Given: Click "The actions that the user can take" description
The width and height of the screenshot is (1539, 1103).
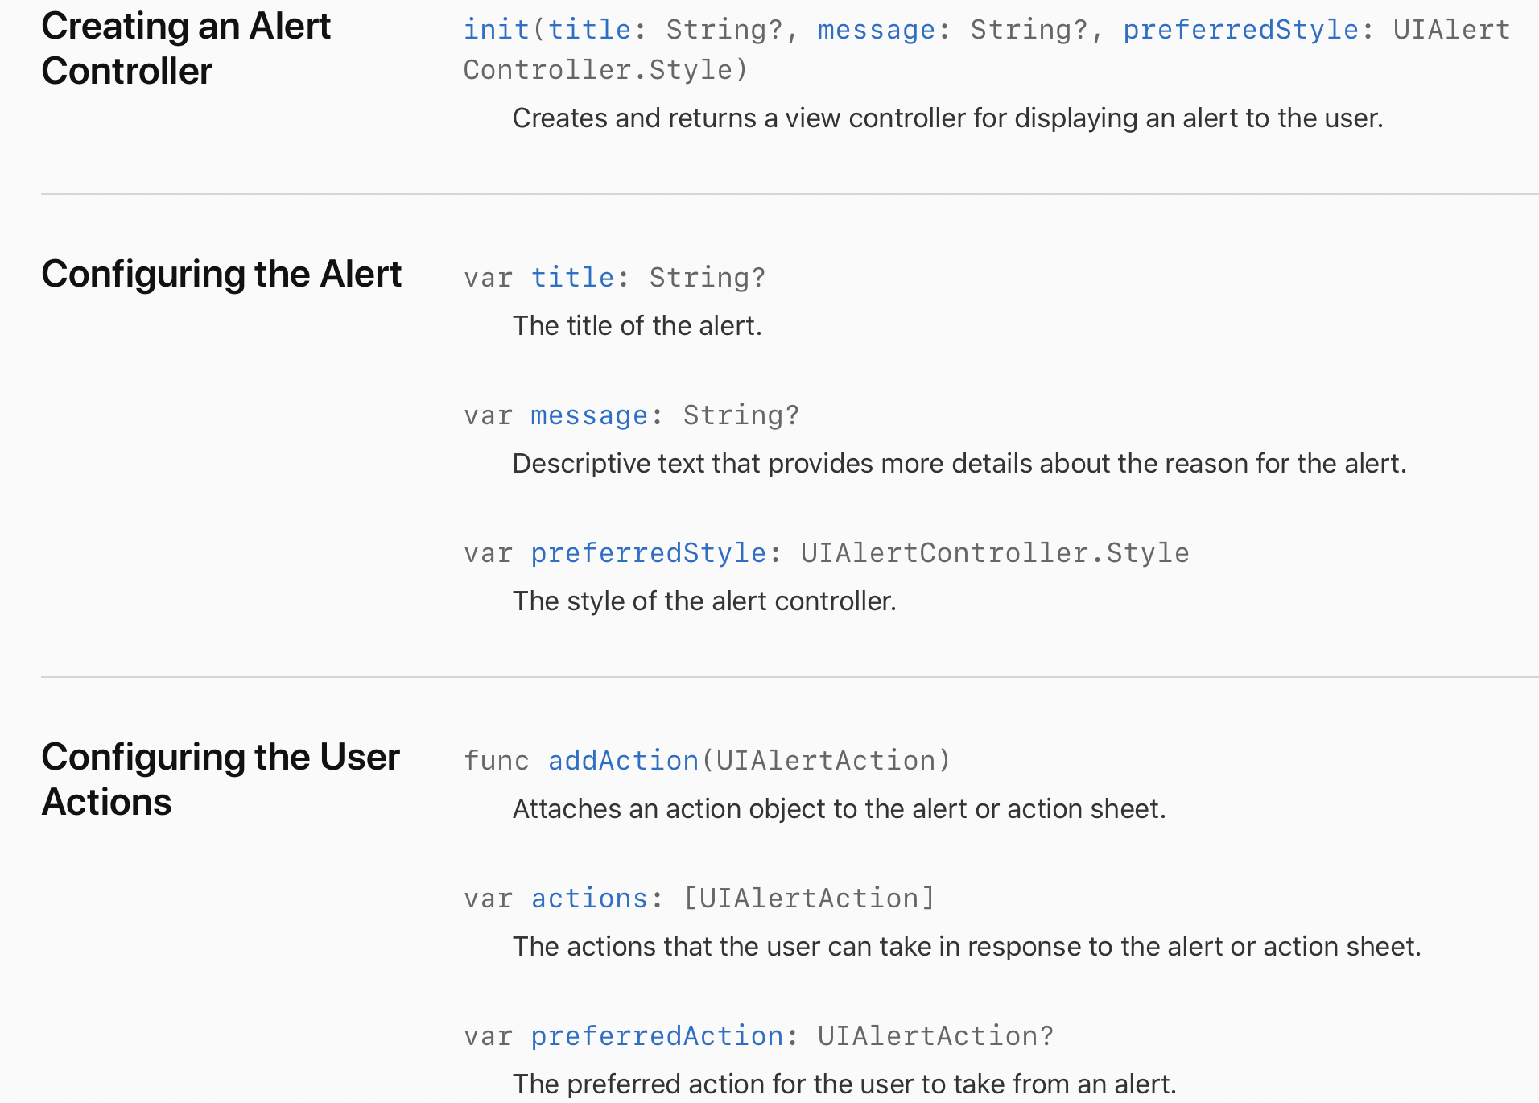Looking at the screenshot, I should coord(967,947).
